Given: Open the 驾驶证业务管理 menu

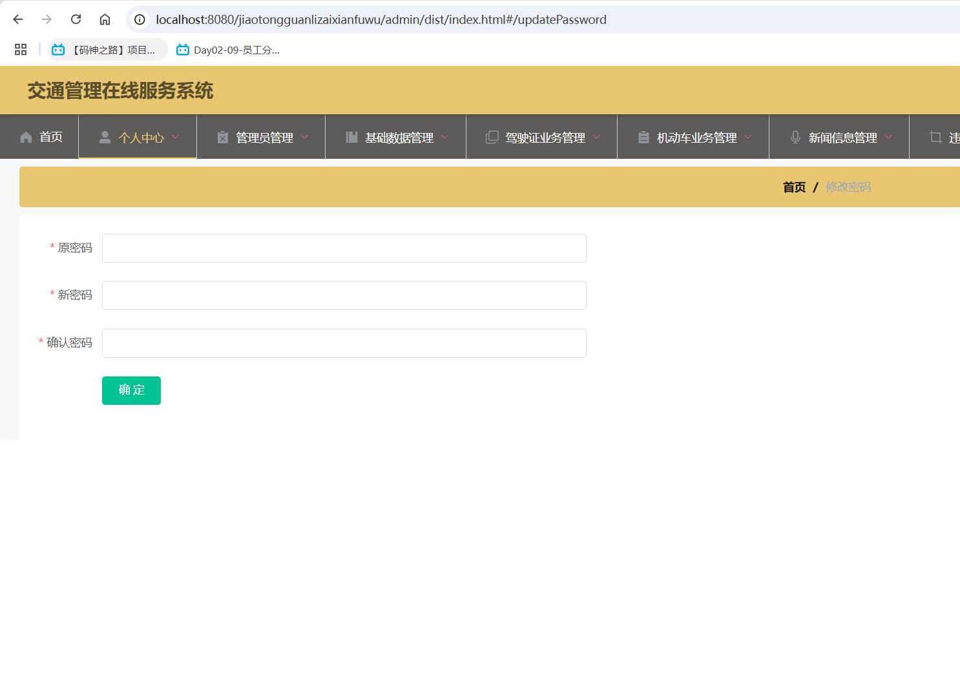Looking at the screenshot, I should pos(545,138).
